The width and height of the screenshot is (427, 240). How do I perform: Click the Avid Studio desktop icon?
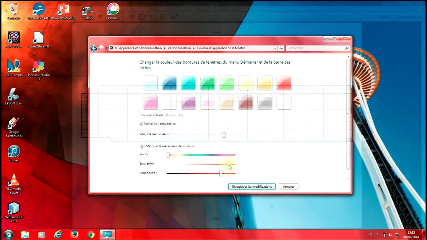tap(14, 40)
